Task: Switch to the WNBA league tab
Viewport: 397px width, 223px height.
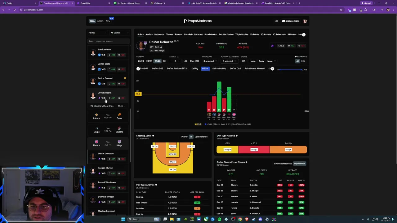Action: click(x=100, y=21)
